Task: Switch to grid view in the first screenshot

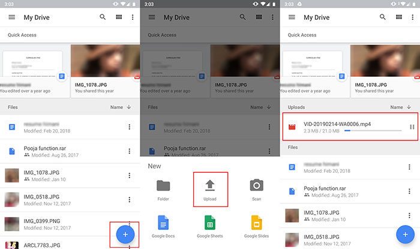Action: 119,17
